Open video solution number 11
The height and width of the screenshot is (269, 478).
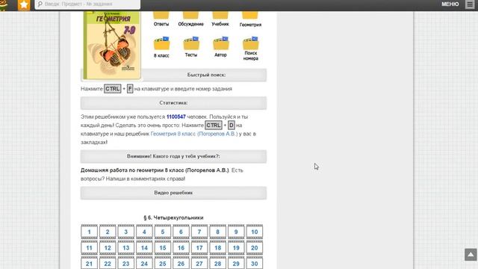pos(90,247)
